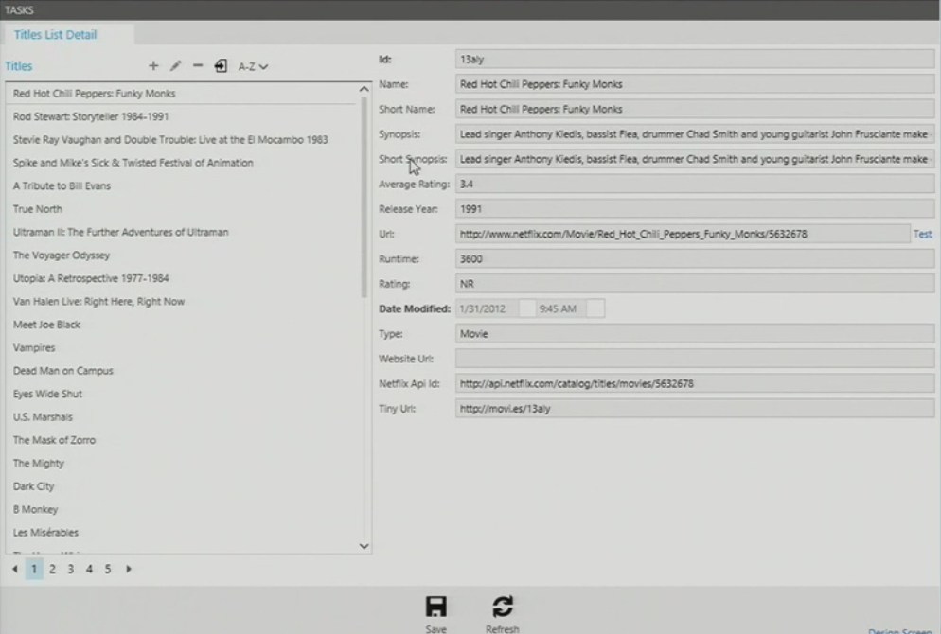941x634 pixels.
Task: Select Rod Stewart: Storyteller 1984-1991
Action: pyautogui.click(x=183, y=116)
